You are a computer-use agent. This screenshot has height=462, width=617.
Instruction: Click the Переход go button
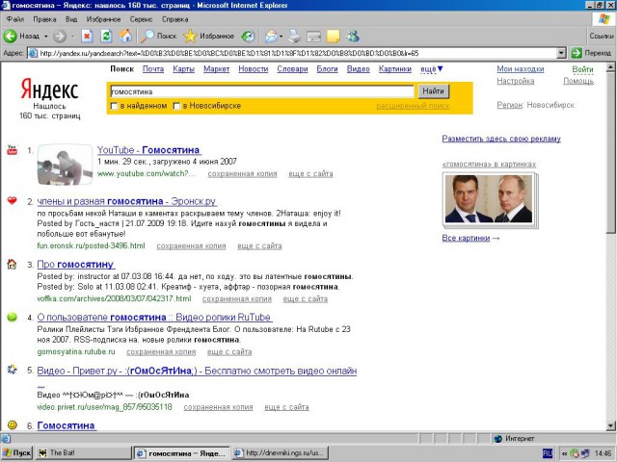tap(591, 53)
